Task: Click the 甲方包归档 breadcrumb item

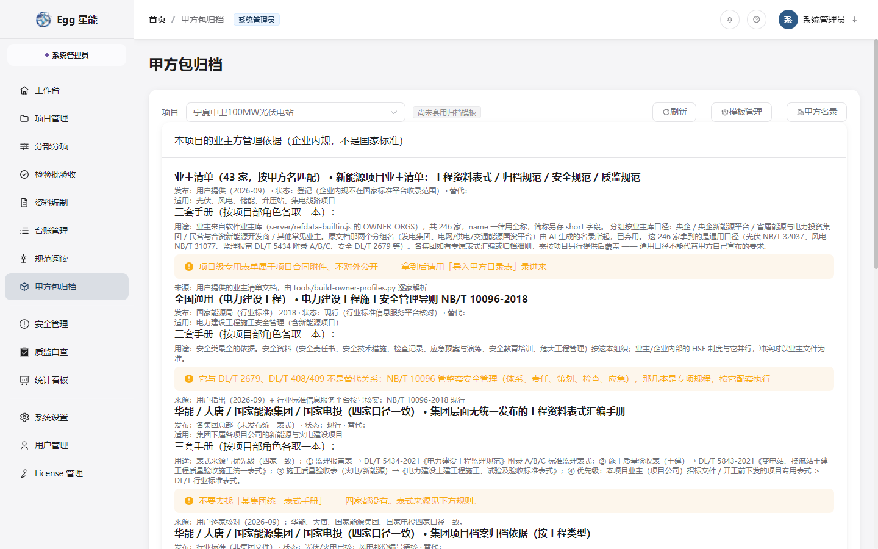Action: [x=202, y=20]
